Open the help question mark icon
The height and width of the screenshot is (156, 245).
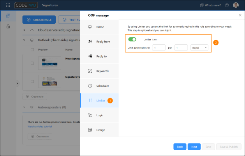[x=227, y=5]
